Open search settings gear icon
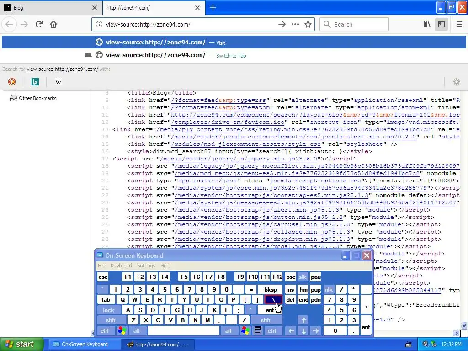The width and height of the screenshot is (468, 351). click(x=457, y=81)
